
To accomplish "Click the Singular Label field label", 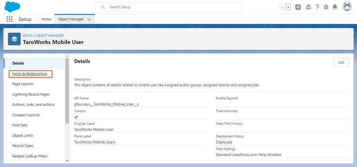I will [84, 123].
